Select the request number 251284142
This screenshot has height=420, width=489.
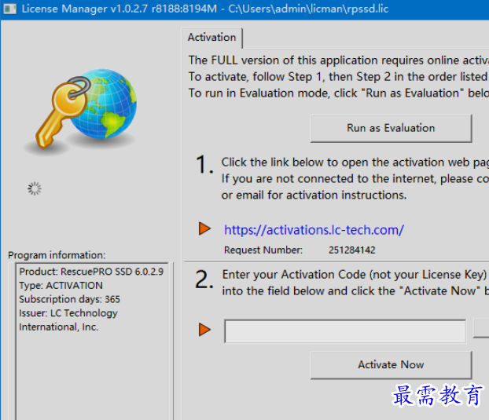(352, 250)
